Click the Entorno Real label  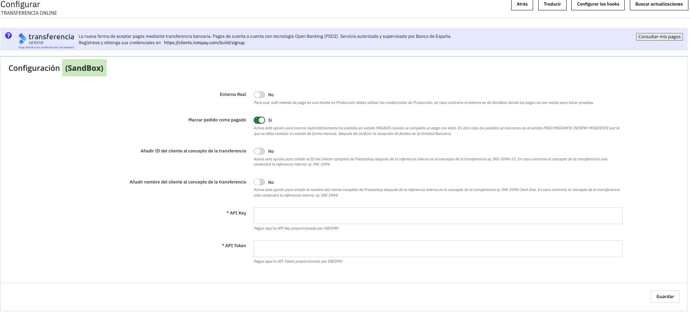coord(233,95)
